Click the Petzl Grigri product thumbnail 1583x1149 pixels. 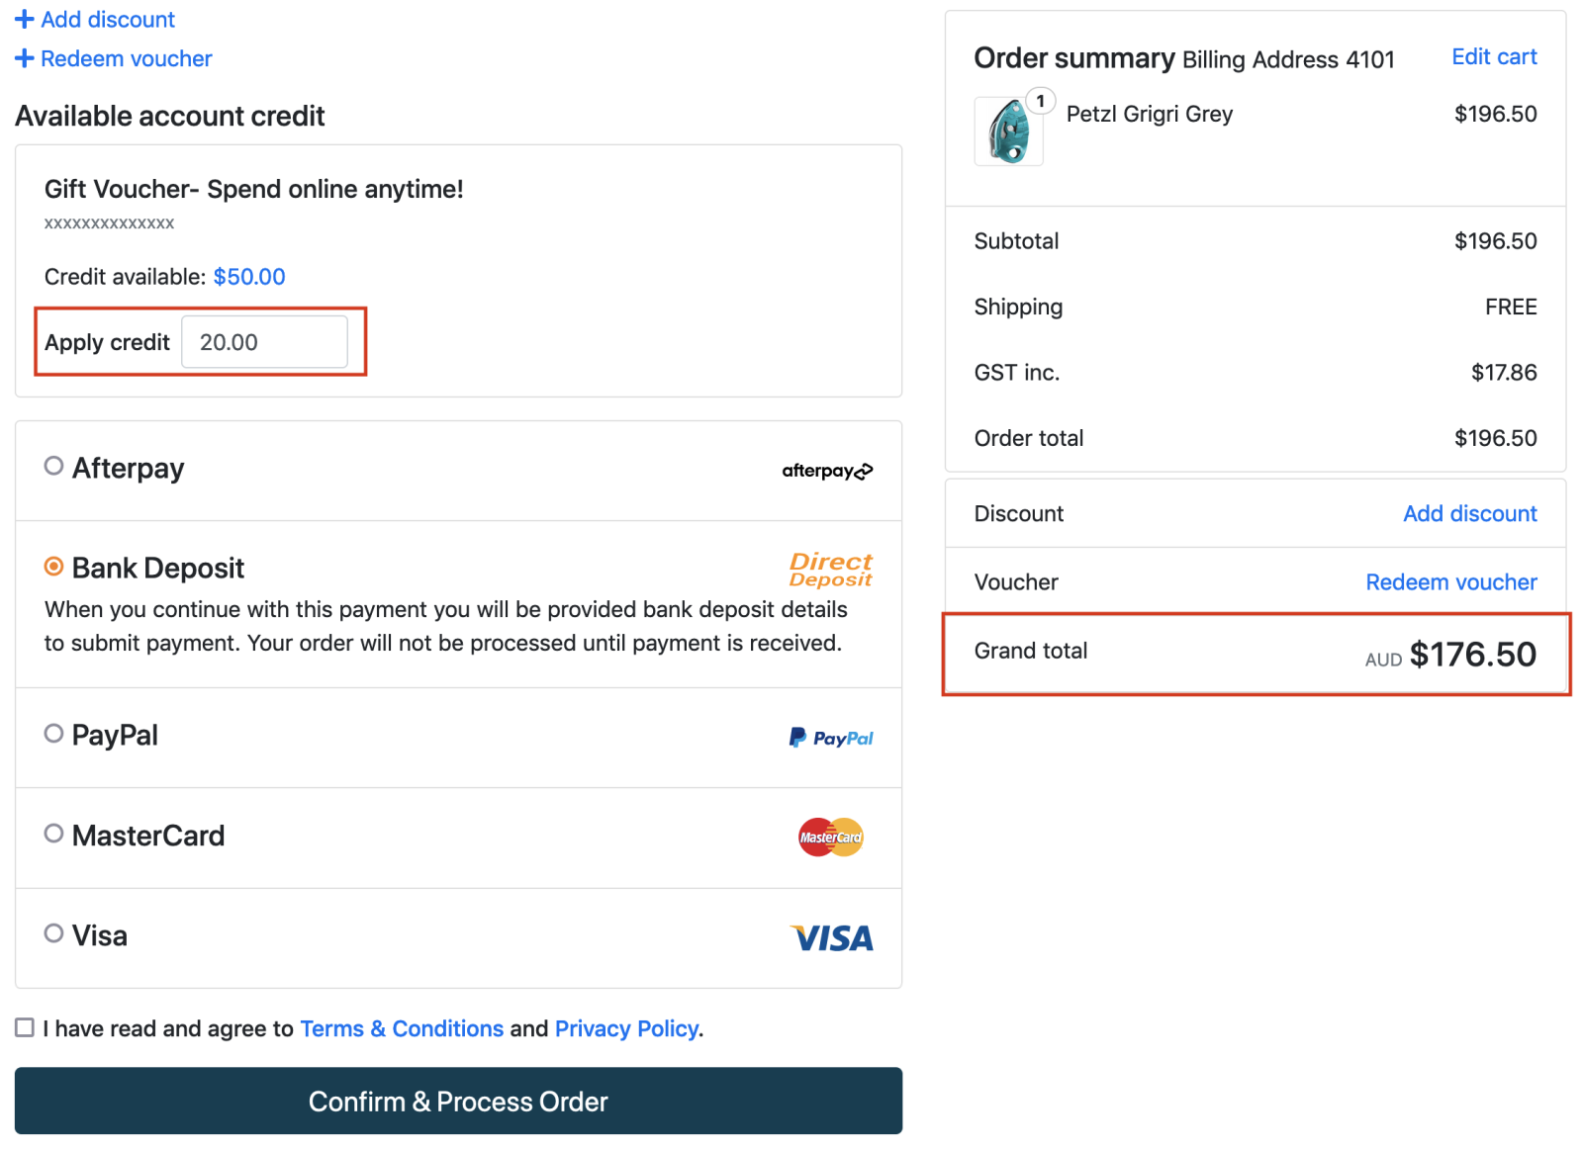[1008, 132]
